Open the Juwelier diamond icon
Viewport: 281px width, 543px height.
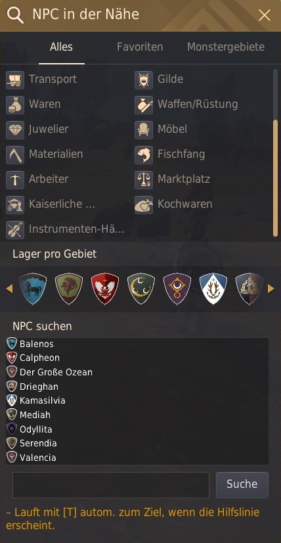point(15,130)
